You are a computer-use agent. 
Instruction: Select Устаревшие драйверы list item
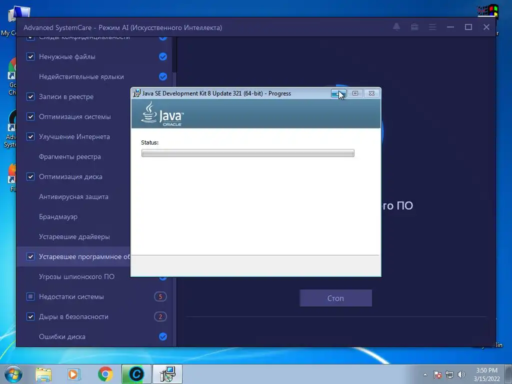pyautogui.click(x=74, y=236)
